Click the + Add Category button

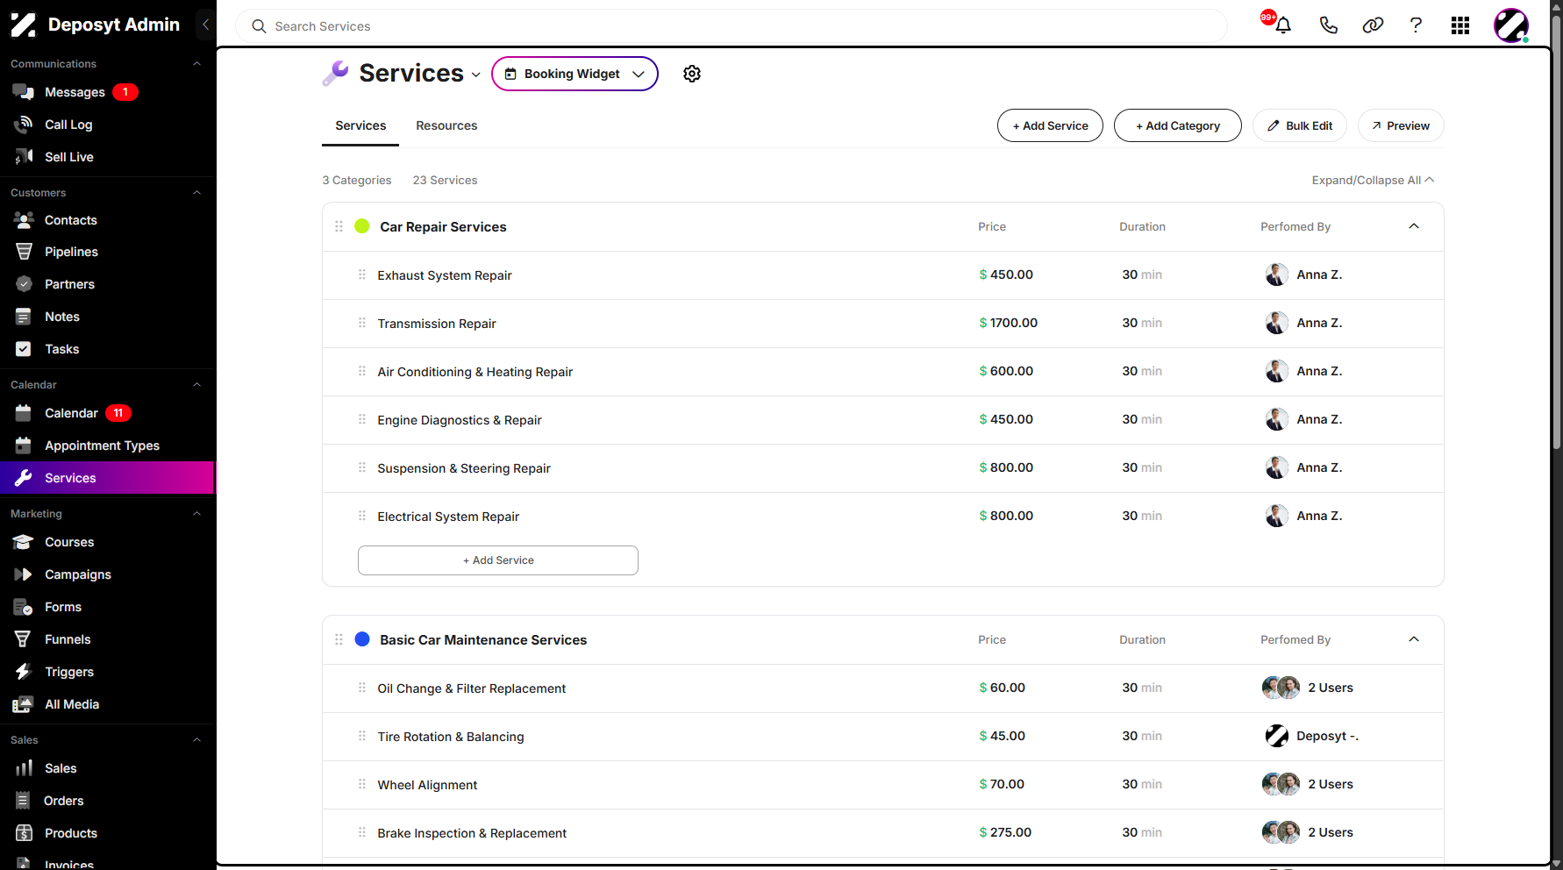tap(1178, 125)
